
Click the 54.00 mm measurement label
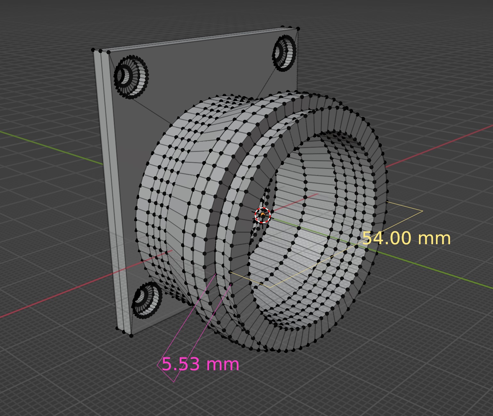pos(406,238)
